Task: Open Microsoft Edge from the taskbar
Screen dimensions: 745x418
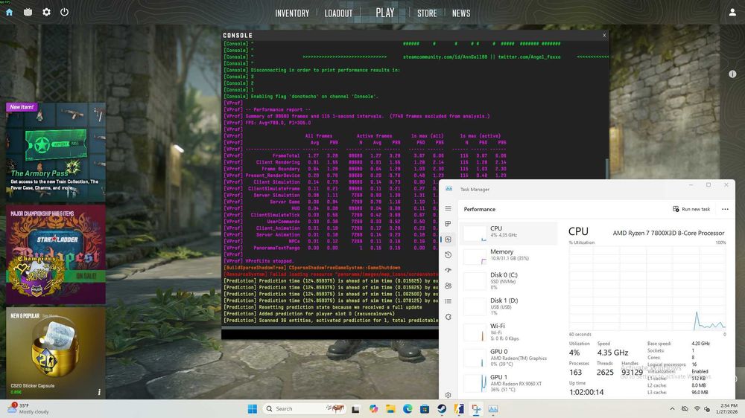Action: [x=408, y=409]
